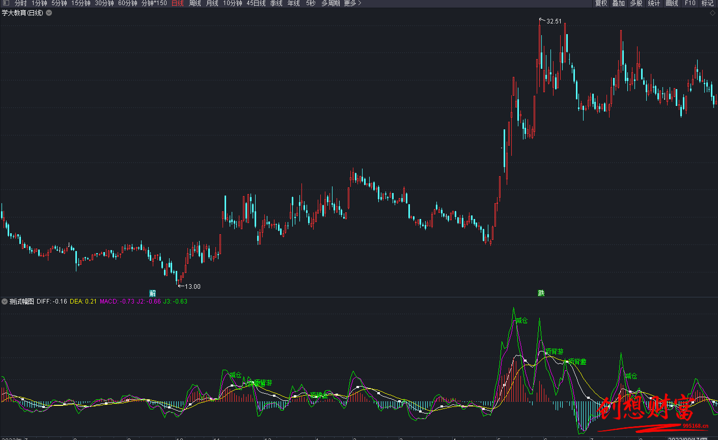Select the 日线 daily tab

[x=177, y=3]
